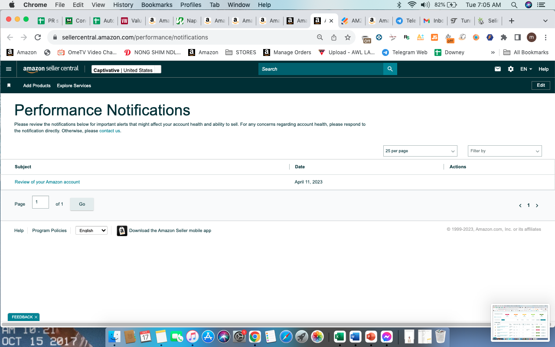Screen dimensions: 555x347
Task: Switch to the Telegram tab
Action: [x=406, y=21]
